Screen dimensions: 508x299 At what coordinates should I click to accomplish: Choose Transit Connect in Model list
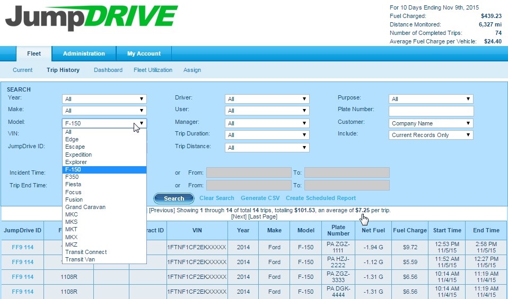click(x=104, y=252)
